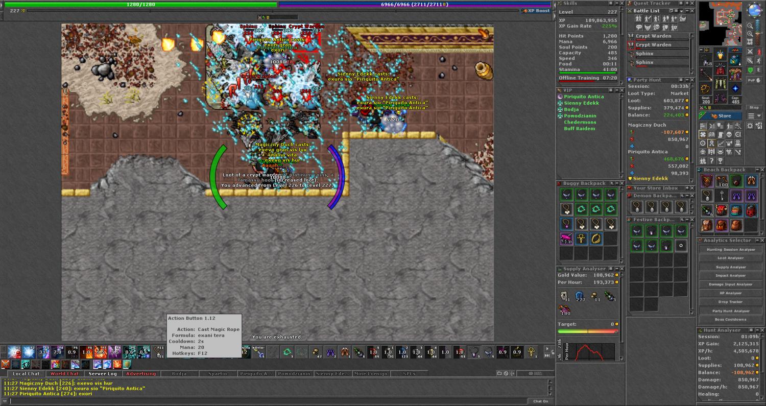Toggle the speech bubble Battle List filter
The height and width of the screenshot is (406, 766).
(639, 27)
